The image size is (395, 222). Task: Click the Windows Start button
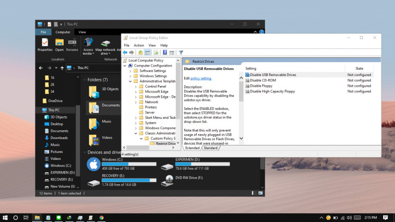[5, 218]
